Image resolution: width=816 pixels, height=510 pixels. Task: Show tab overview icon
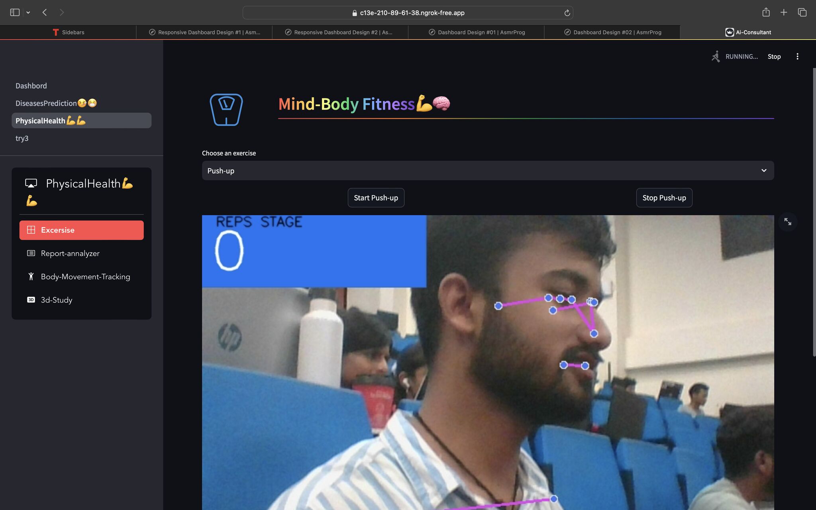click(x=802, y=12)
